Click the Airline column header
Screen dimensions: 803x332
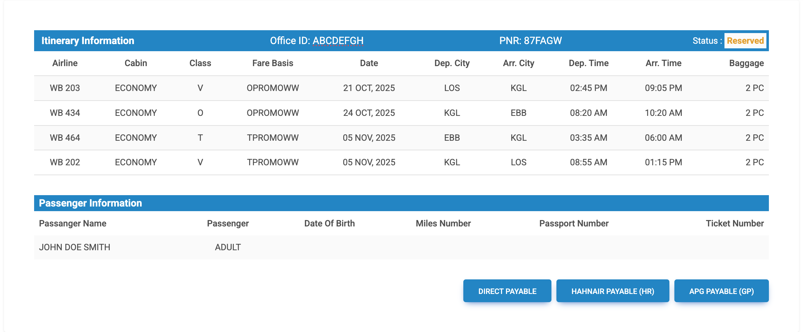[x=65, y=63]
